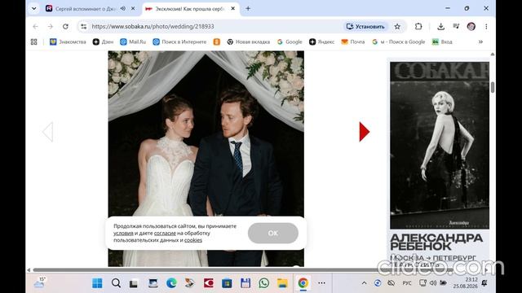Screen dimensions: 522x293
Task: Show hidden system tray icons
Action: click(x=365, y=283)
